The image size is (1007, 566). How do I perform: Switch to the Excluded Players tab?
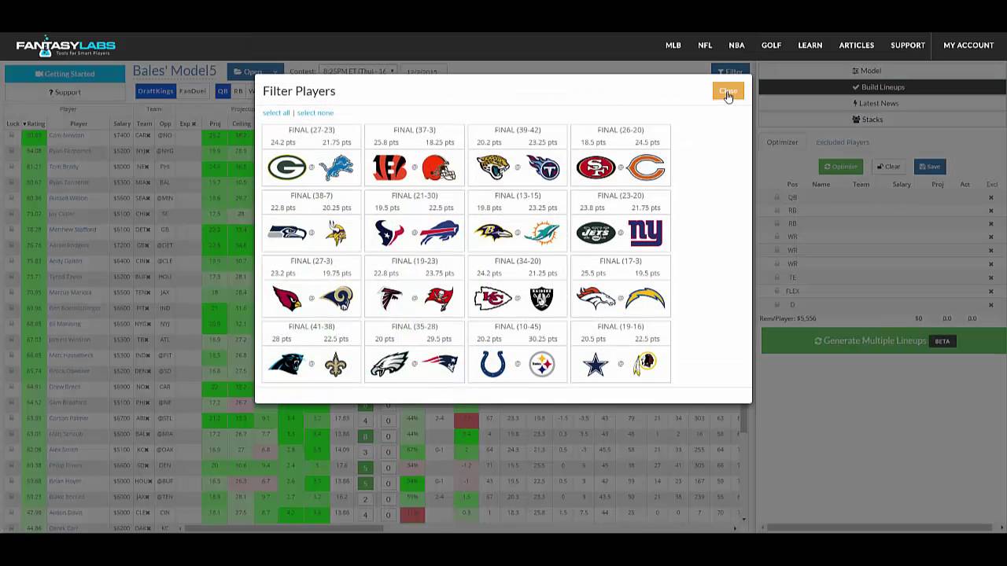[x=842, y=142]
